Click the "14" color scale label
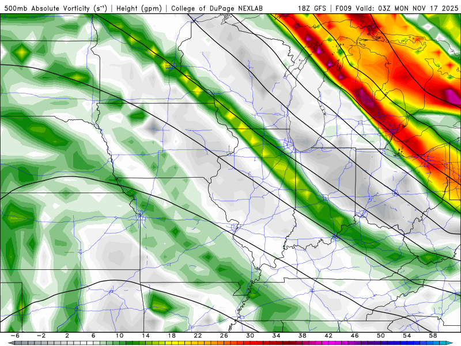 [x=146, y=336]
